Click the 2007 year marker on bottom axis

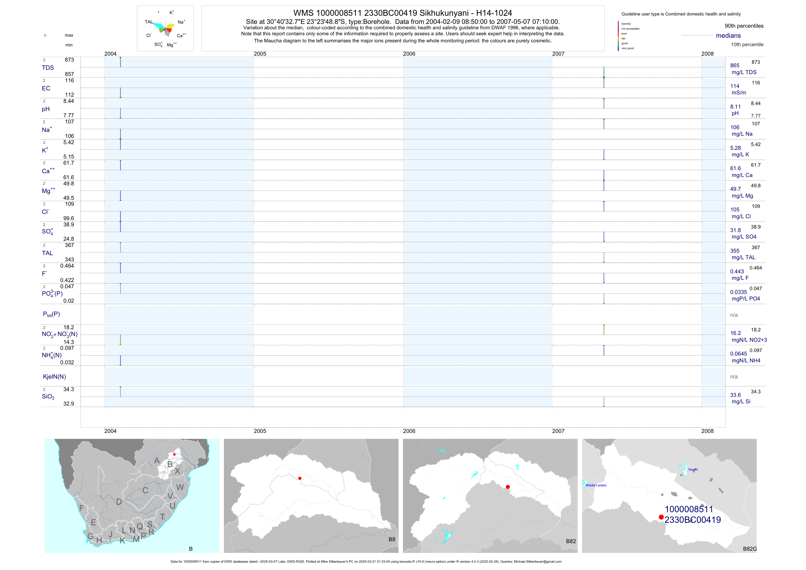click(558, 431)
